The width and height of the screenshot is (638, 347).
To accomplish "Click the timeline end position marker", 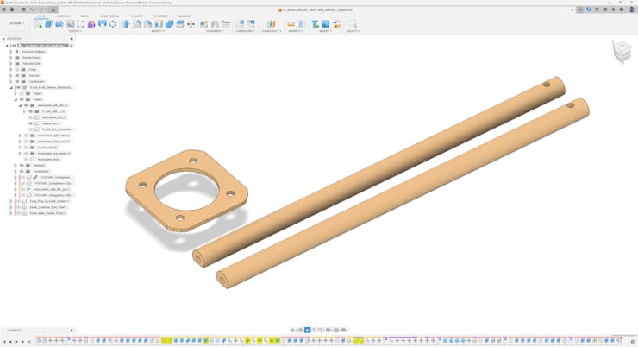I will click(x=622, y=338).
